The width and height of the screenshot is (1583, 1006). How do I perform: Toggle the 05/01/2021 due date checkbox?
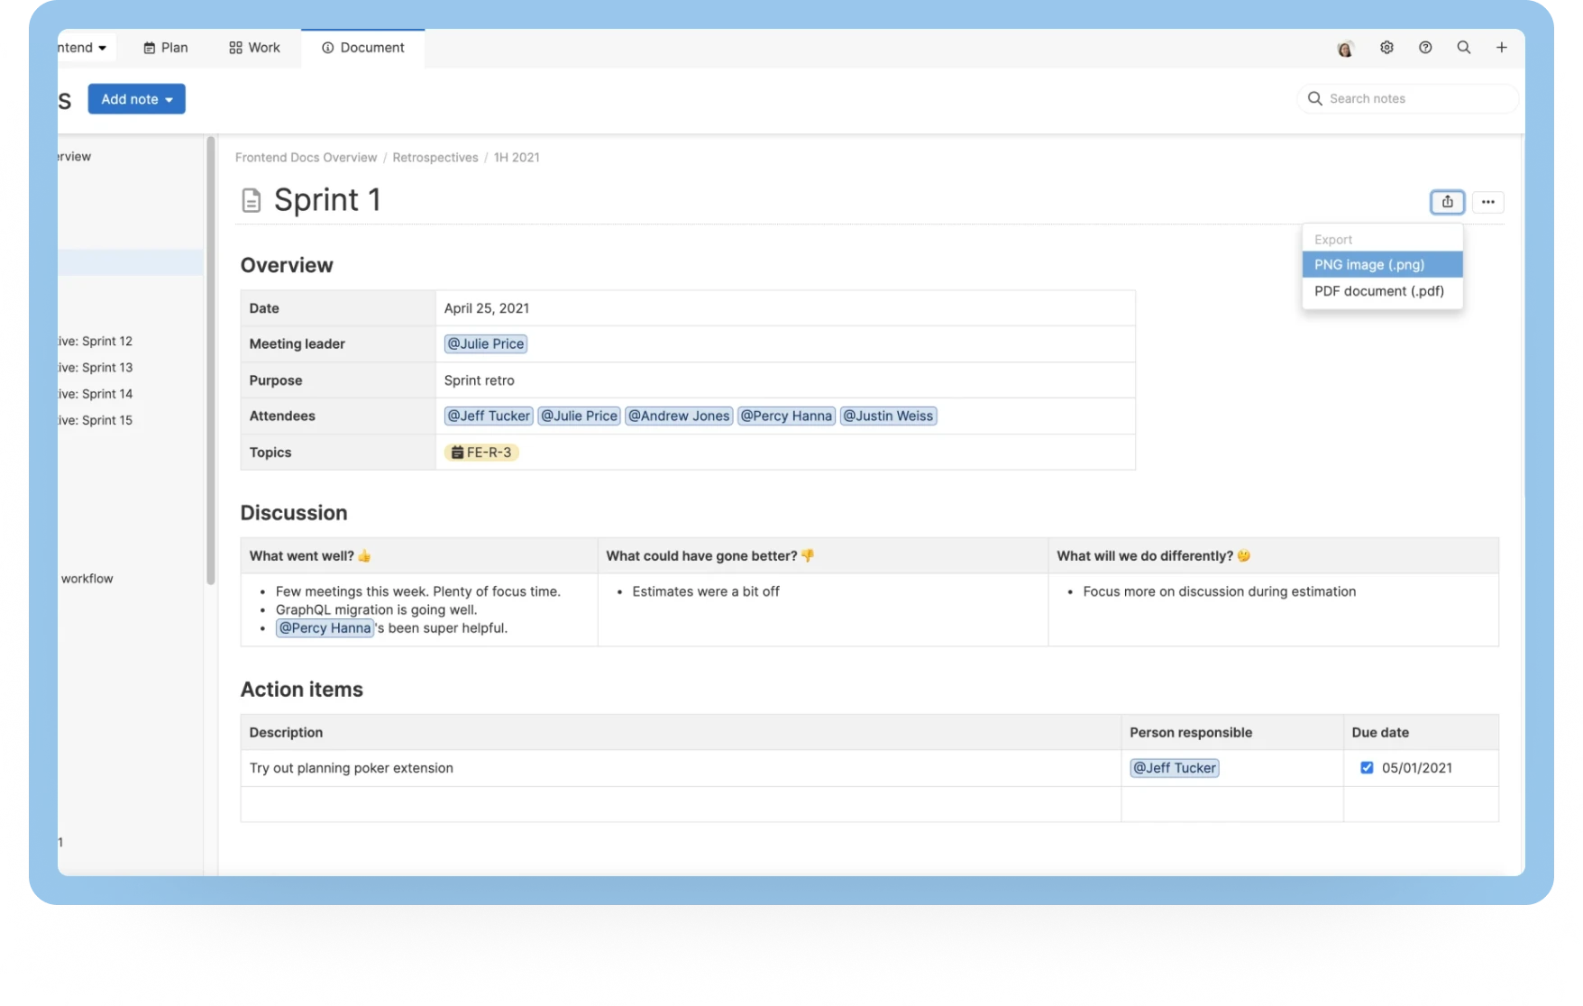coord(1367,767)
